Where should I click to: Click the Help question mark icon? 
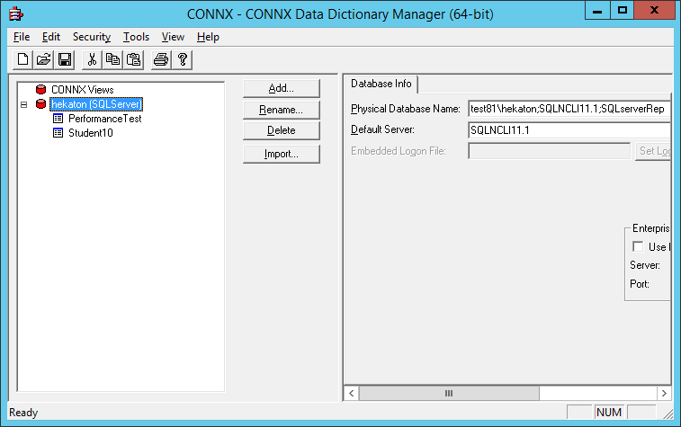pyautogui.click(x=183, y=59)
